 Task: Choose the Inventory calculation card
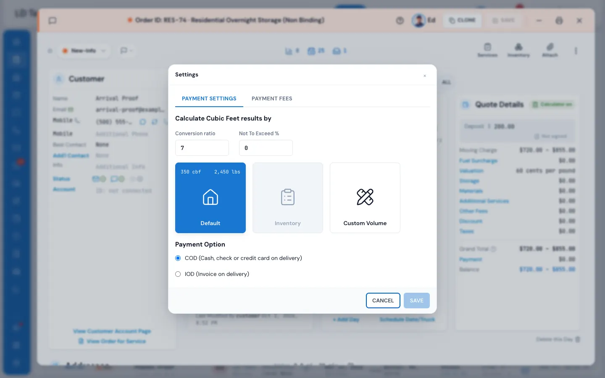[288, 198]
